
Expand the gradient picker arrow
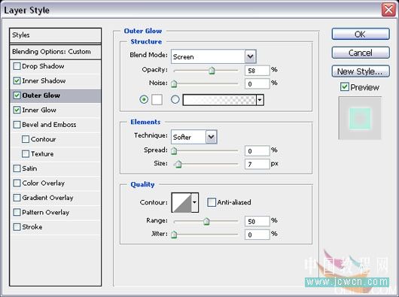260,100
